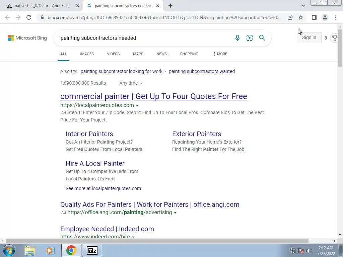Click the 1,890,000,000 Results count
The image size is (343, 257).
[x=83, y=83]
